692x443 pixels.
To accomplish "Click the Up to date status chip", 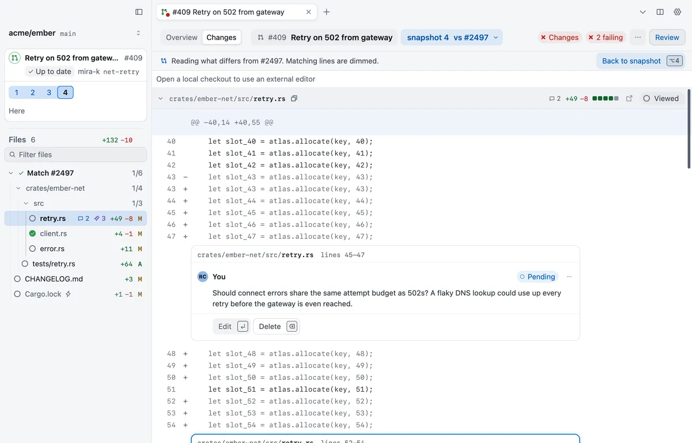I will pyautogui.click(x=50, y=71).
